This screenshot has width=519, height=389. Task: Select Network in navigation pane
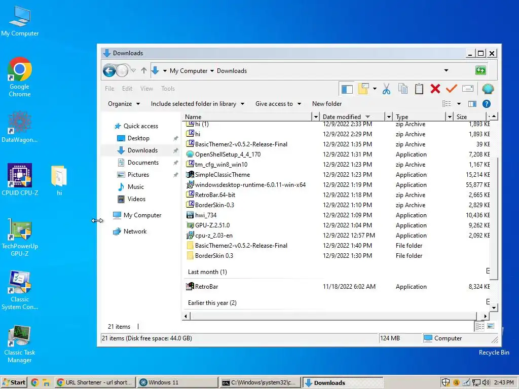(135, 231)
